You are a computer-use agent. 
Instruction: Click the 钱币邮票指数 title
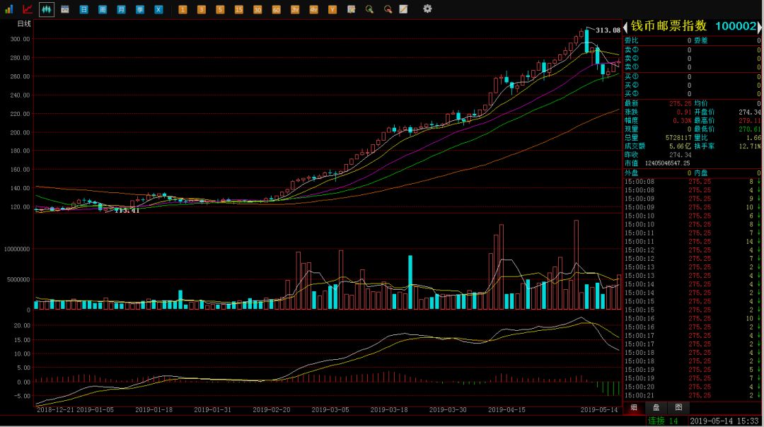click(x=668, y=26)
